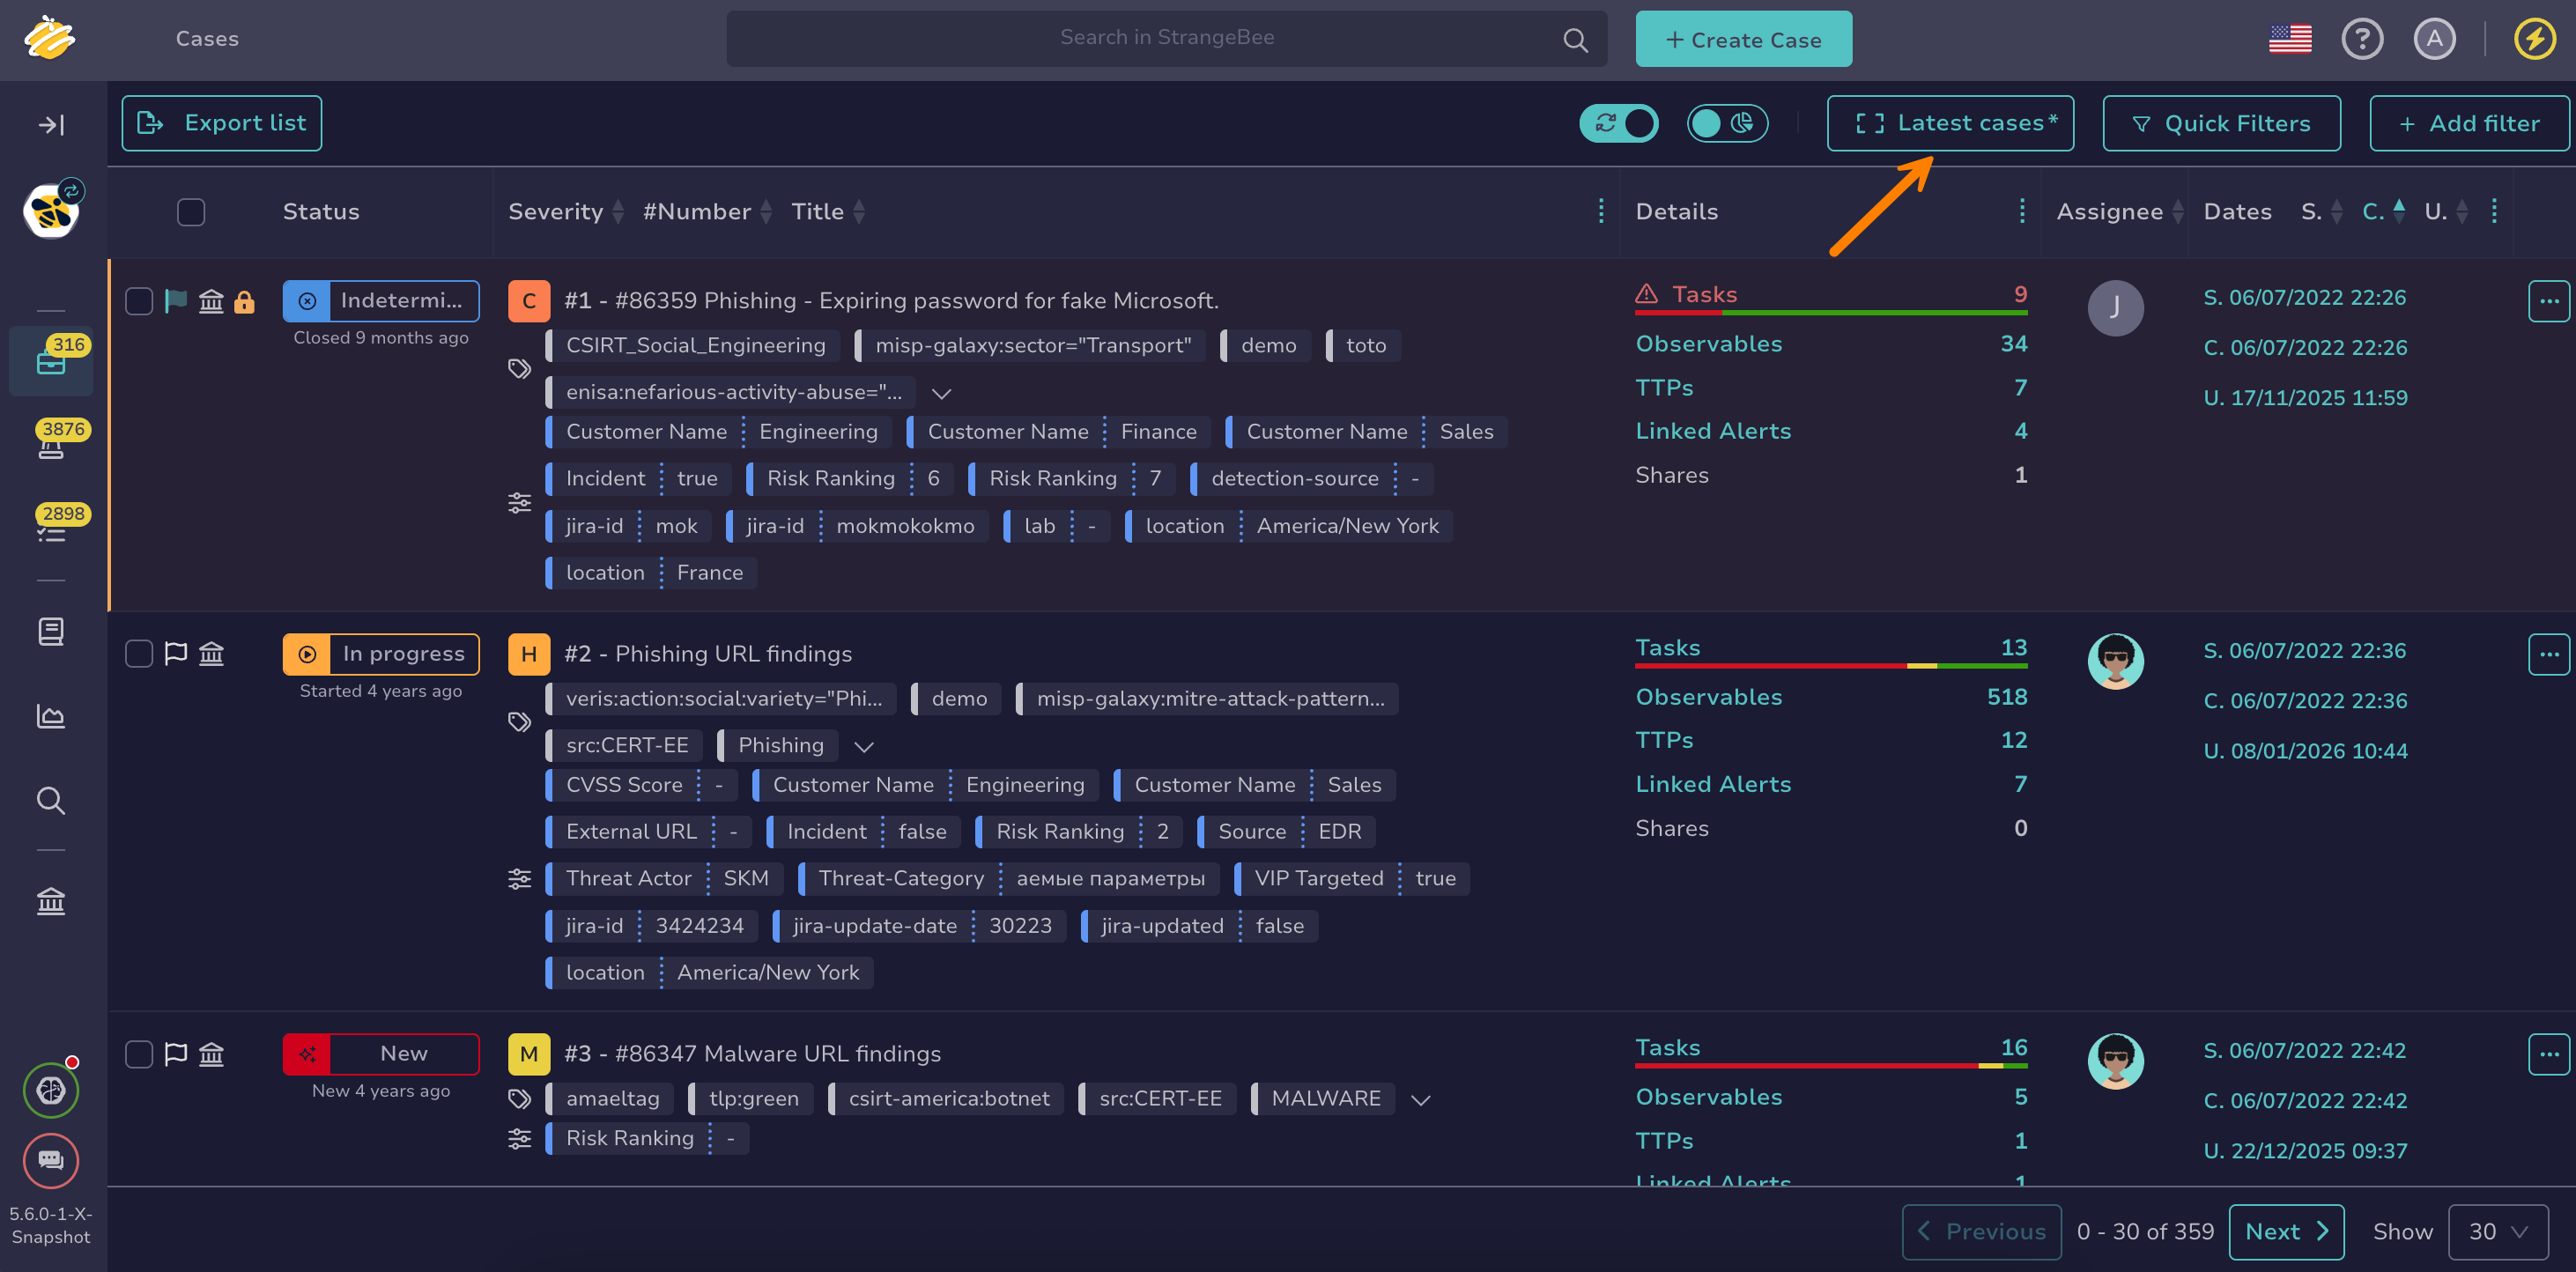Go to Next page of cases

tap(2286, 1232)
